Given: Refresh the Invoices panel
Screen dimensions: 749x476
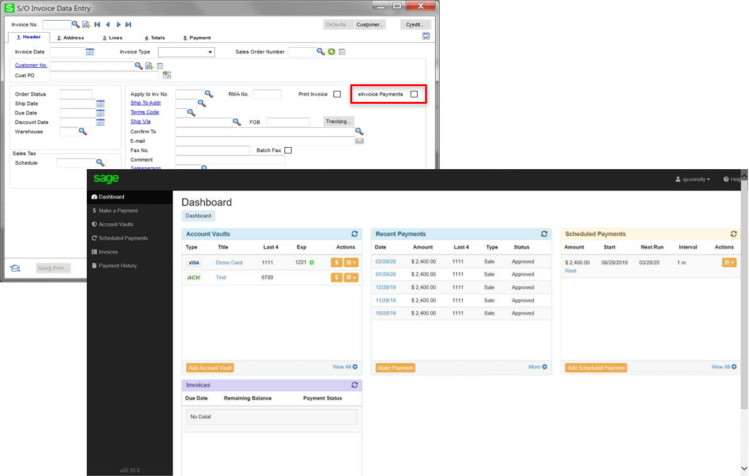Looking at the screenshot, I should pyautogui.click(x=355, y=385).
